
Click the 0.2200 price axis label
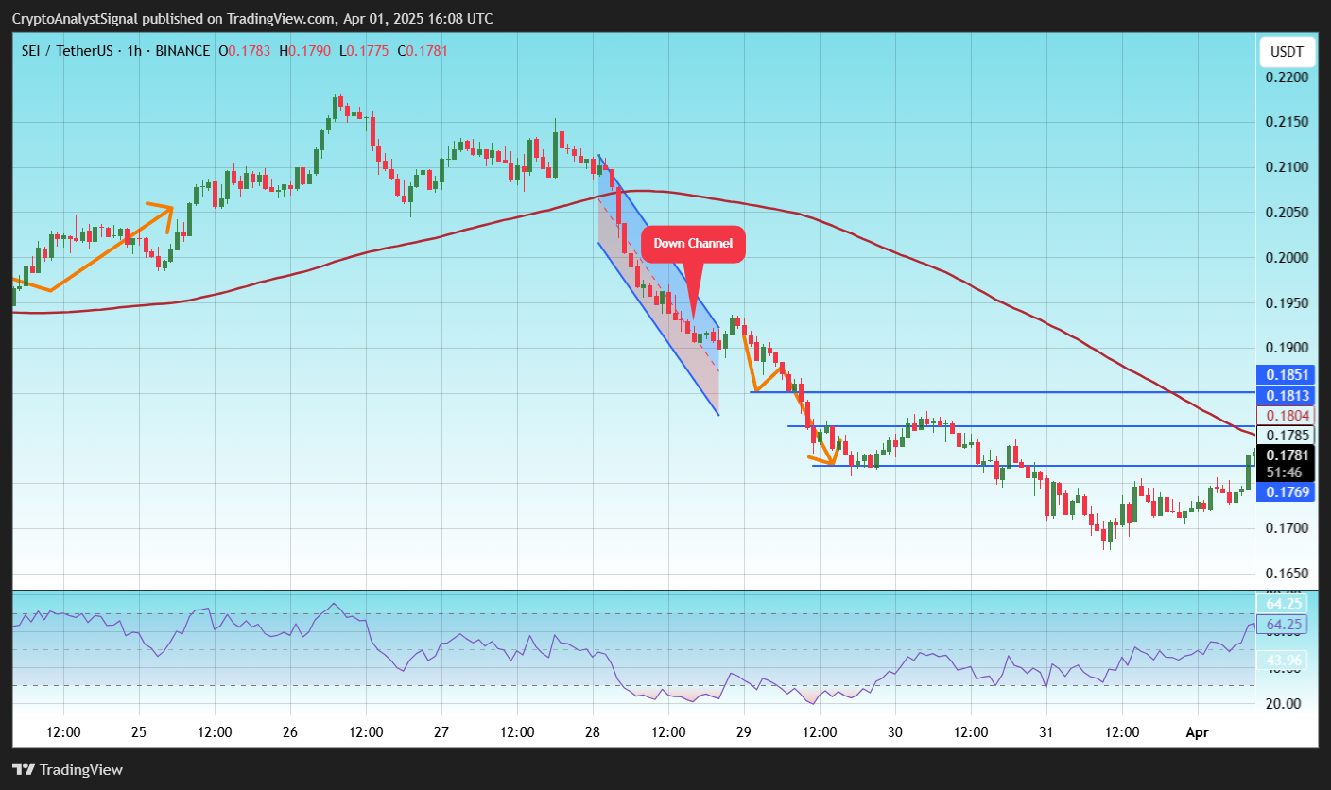point(1287,77)
